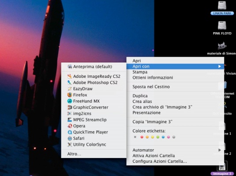Image resolution: width=236 pixels, height=176 pixels.
Task: Click the Firefox text label
Action: (x=80, y=95)
